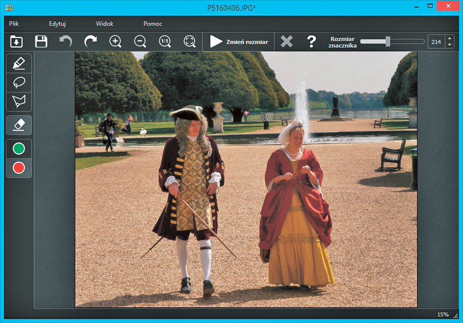Zoom out with the magnifier minus icon
The image size is (463, 323).
140,41
